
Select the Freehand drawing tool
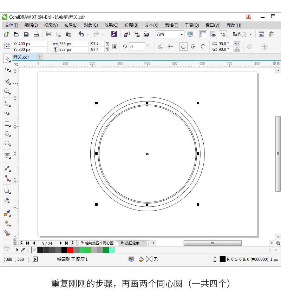click(7, 104)
